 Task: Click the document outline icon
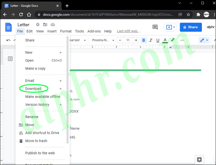tap(10, 59)
